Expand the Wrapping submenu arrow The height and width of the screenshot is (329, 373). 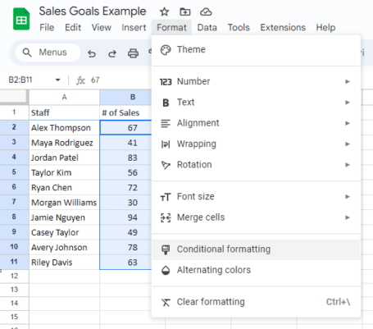(348, 144)
